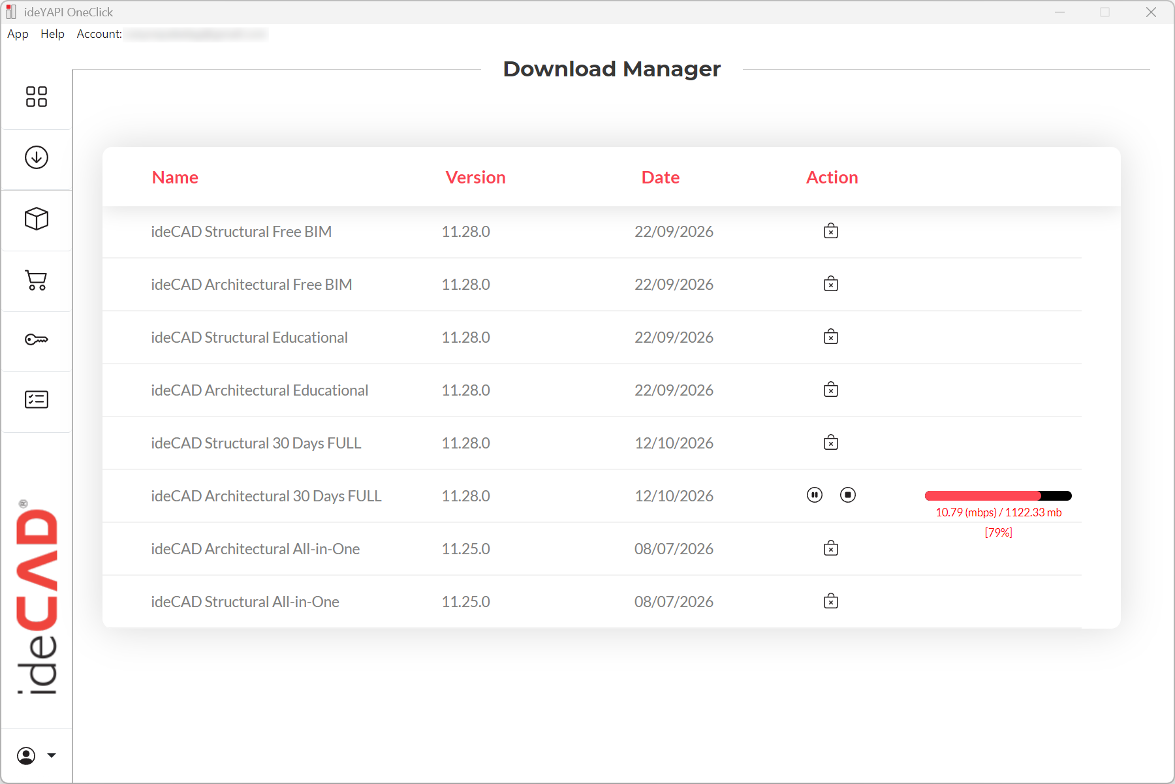Click the ideCAD logo in sidebar
Viewport: 1175px width, 784px height.
37,597
